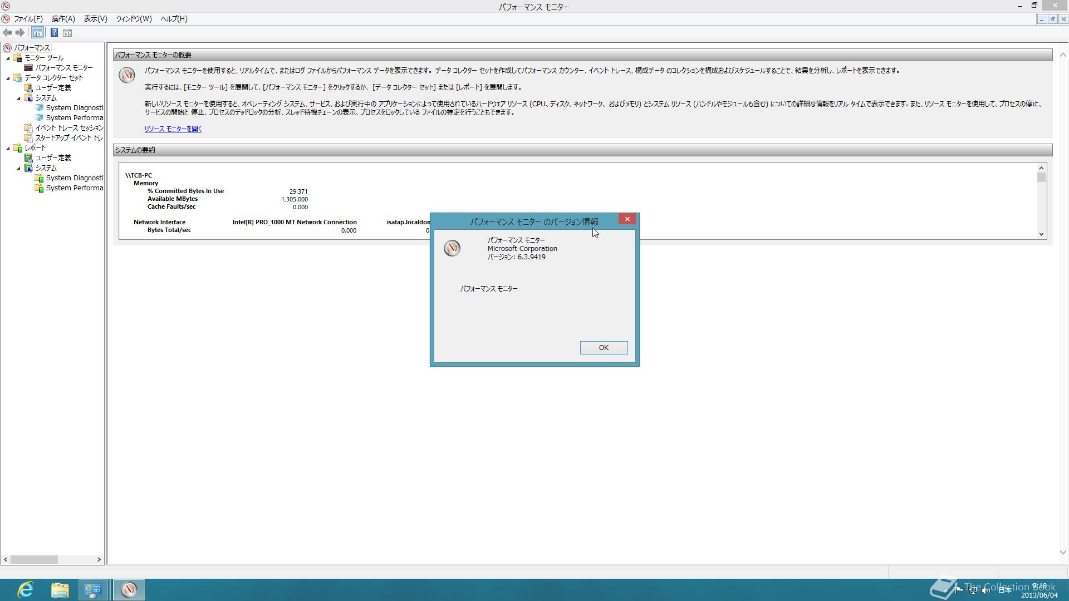Viewport: 1069px width, 601px height.
Task: Click the system summary scroll down arrow
Action: (x=1041, y=234)
